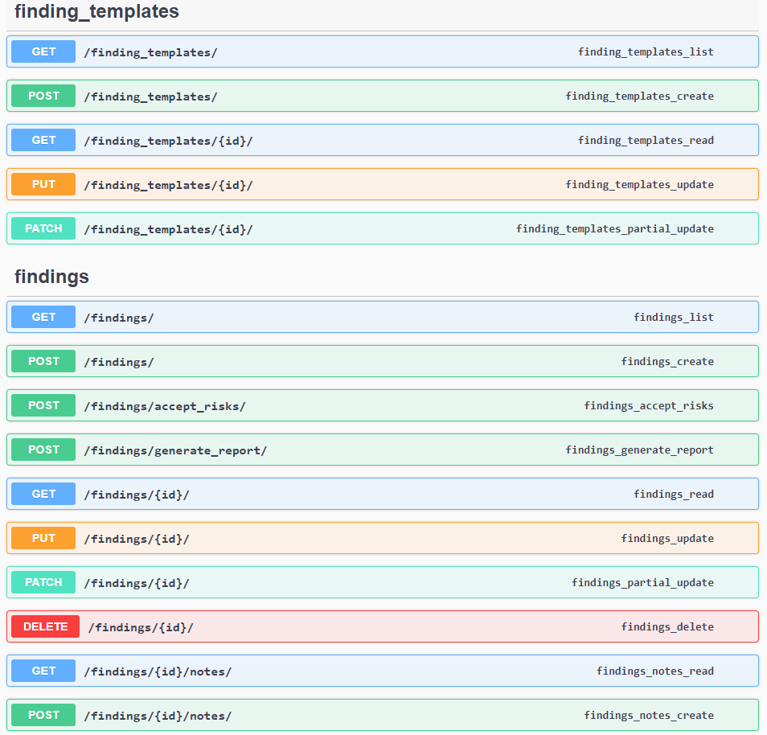767x735 pixels.
Task: Expand GET /findings/ list endpoint
Action: (x=119, y=318)
